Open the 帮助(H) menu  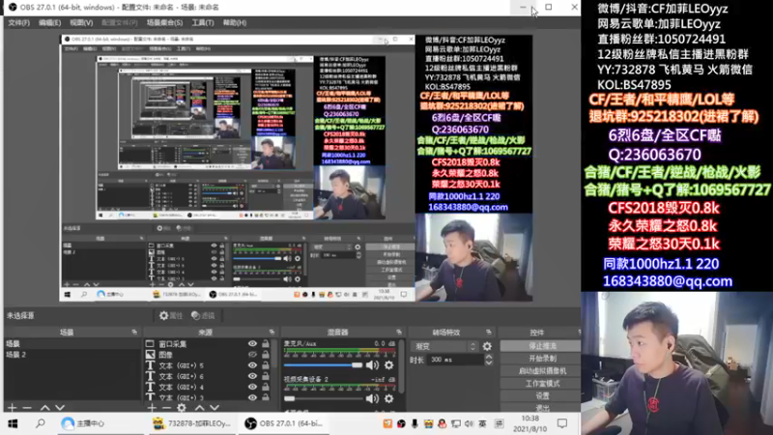tap(235, 22)
